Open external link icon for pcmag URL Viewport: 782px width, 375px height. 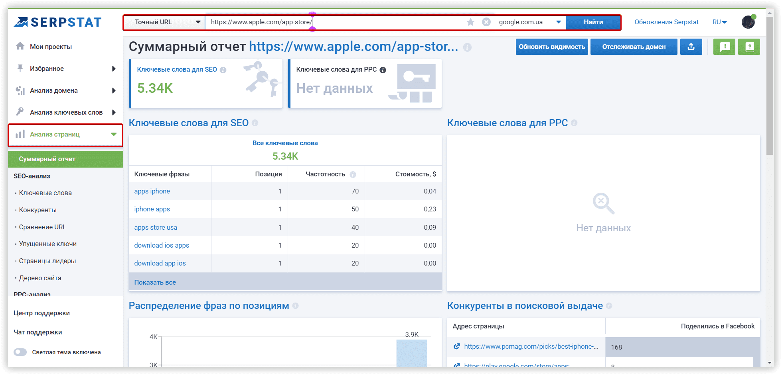point(457,346)
